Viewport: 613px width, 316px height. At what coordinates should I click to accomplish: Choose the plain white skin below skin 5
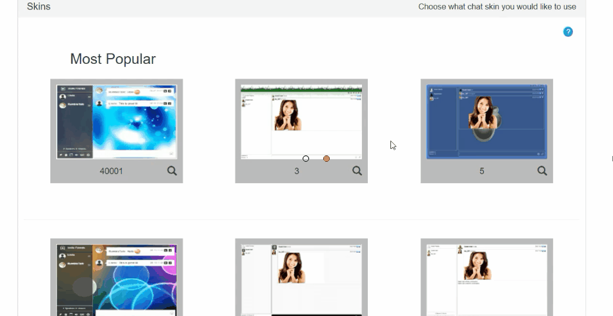(x=487, y=280)
